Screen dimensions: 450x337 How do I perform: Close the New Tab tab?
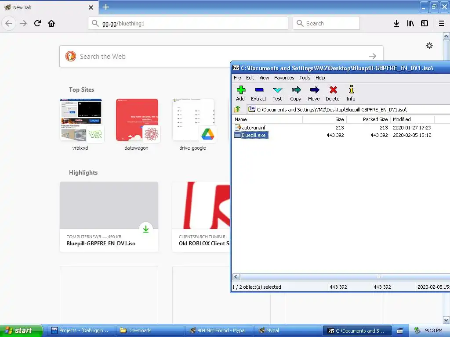[91, 7]
